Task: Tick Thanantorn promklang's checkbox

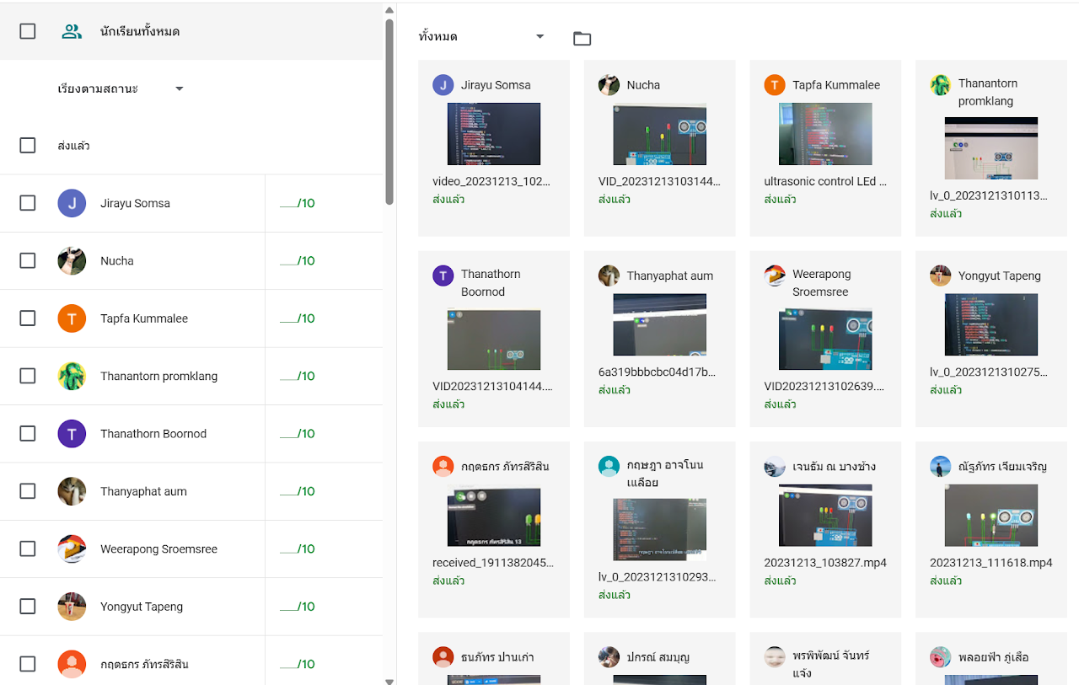Action: click(x=28, y=376)
